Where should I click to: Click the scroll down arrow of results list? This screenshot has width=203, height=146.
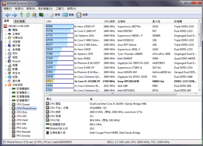click(x=200, y=90)
